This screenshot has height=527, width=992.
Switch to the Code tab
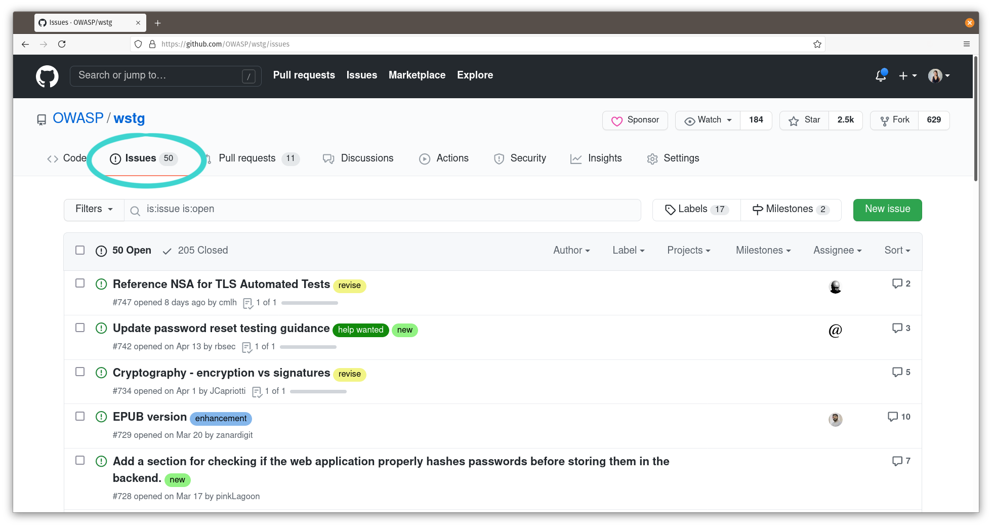(67, 158)
